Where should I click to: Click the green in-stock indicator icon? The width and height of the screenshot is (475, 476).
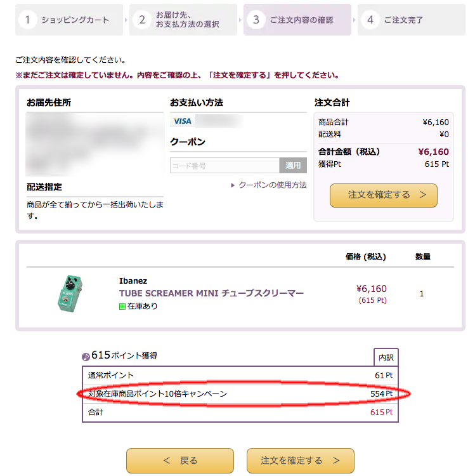point(122,307)
